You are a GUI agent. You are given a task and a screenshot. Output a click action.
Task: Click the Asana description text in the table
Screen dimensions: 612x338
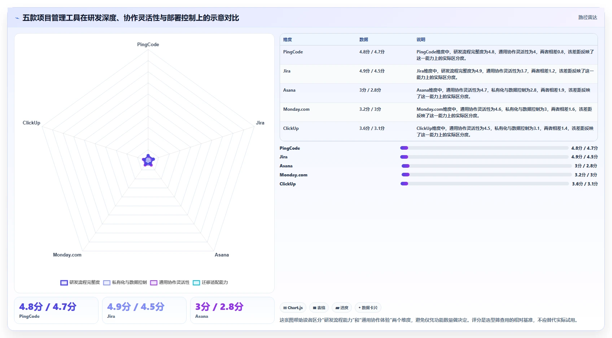click(x=504, y=93)
